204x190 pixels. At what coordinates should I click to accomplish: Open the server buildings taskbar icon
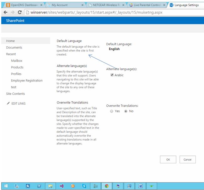[x=95, y=186]
